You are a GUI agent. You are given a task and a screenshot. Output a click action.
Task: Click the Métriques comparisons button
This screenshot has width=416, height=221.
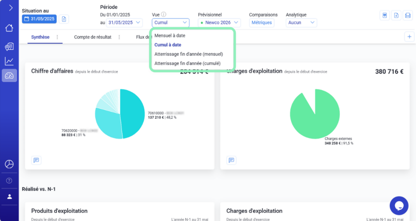(262, 23)
